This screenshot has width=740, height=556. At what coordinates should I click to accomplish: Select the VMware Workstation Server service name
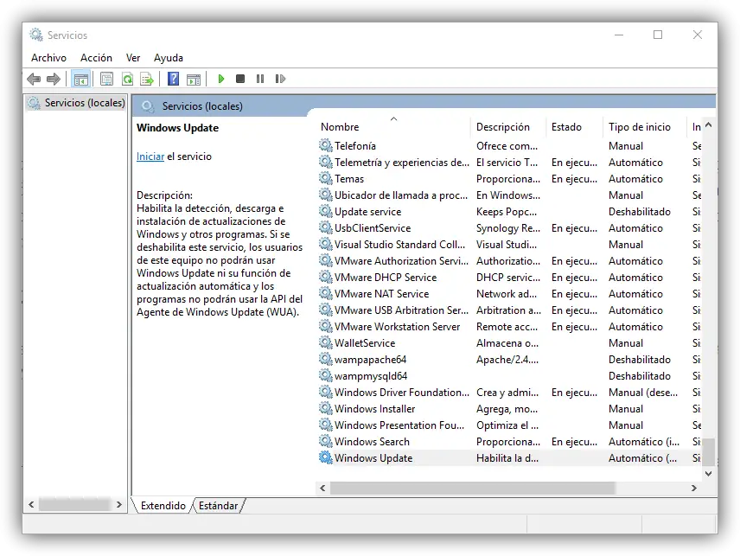coord(398,327)
